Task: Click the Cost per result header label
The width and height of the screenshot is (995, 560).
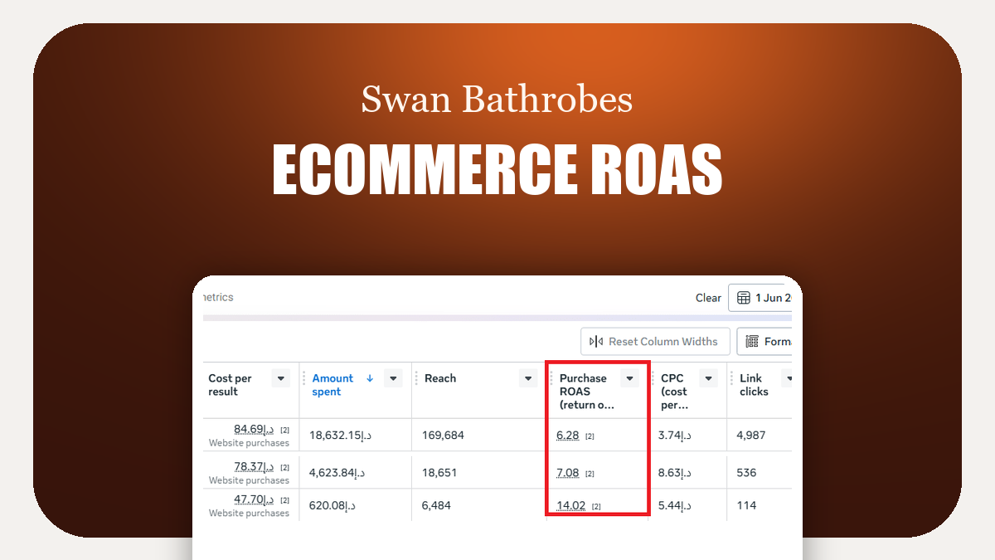Action: (230, 385)
